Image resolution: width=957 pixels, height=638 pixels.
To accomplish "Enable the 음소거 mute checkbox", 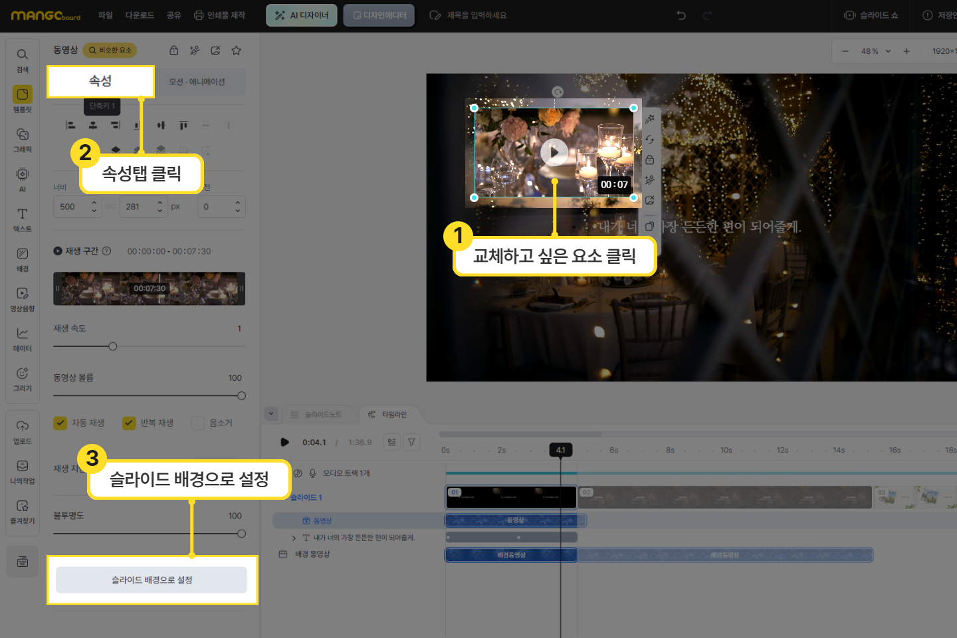I will pyautogui.click(x=197, y=423).
